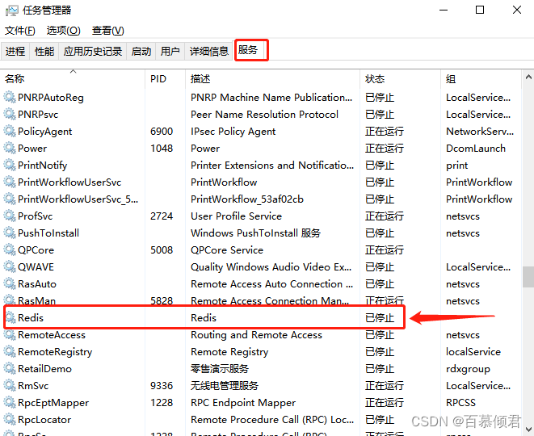Click the 'IPsec Policy Agent' description

[x=233, y=132]
